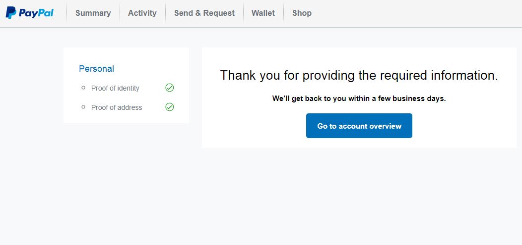Go to the Activity tab
This screenshot has height=245, width=522.
(142, 13)
